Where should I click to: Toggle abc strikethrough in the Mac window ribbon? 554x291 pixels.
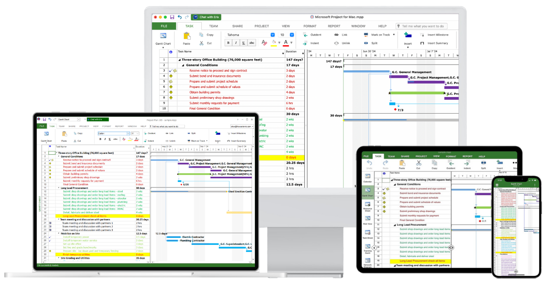(252, 42)
